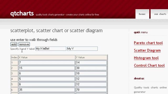Click the Index column header
The image size is (168, 94).
click(x=14, y=57)
